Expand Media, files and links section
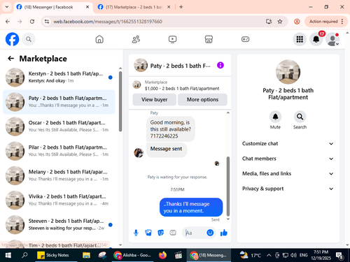Viewport: 350px width, 262px height. click(288, 173)
